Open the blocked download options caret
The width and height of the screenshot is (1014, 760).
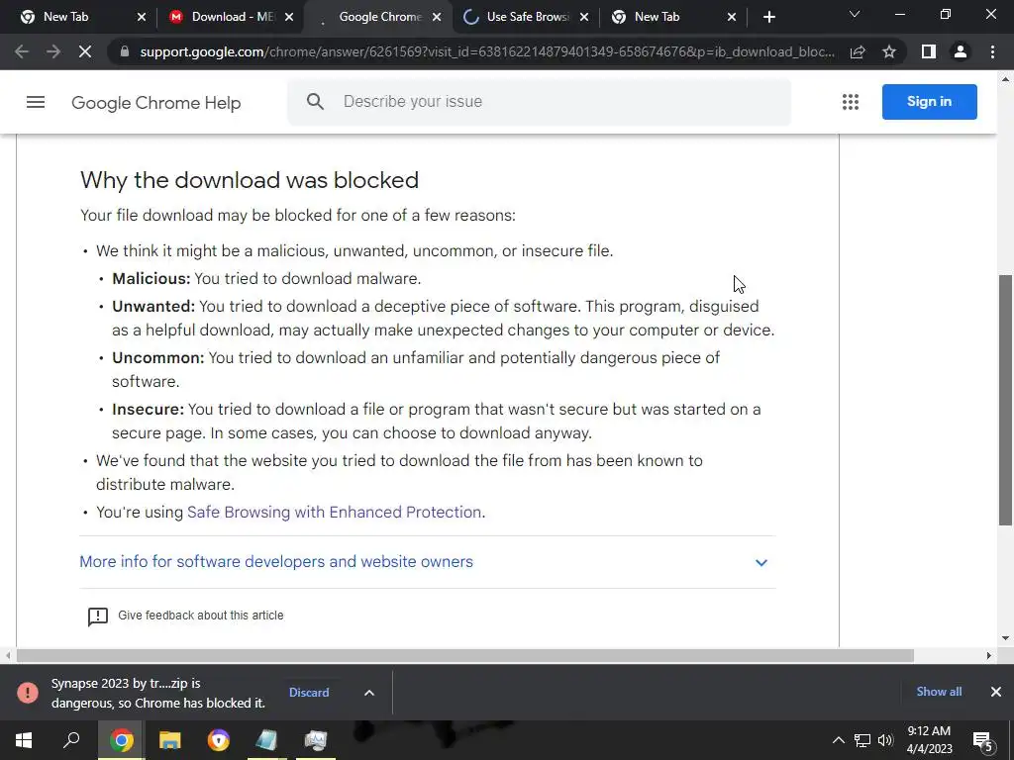(369, 693)
